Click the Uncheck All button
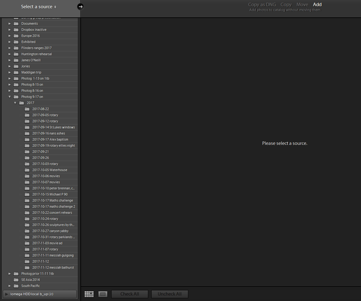 click(170, 294)
